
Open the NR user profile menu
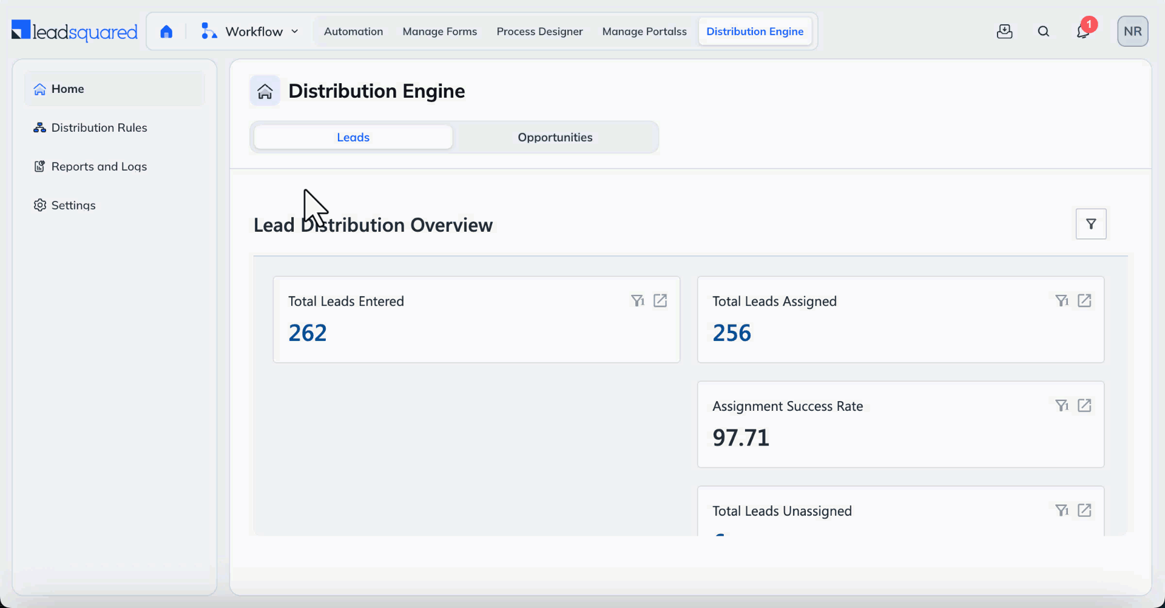pos(1132,32)
